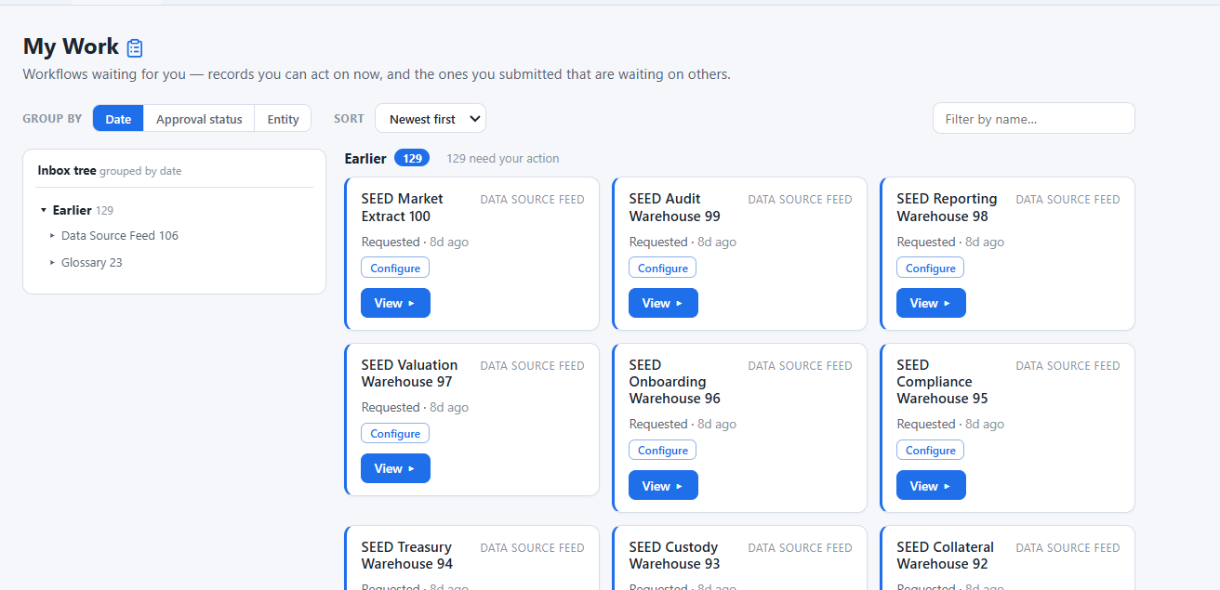Expand Data Source Feed 106 tree node
This screenshot has height=590, width=1220.
pos(53,236)
